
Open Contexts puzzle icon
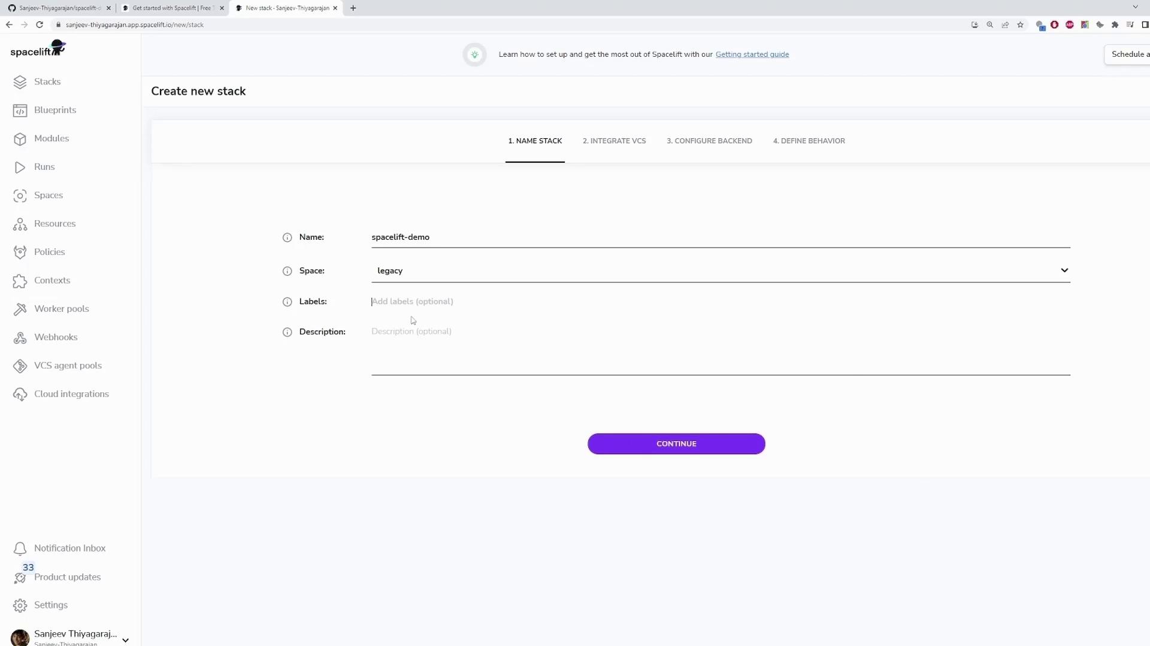(x=20, y=281)
